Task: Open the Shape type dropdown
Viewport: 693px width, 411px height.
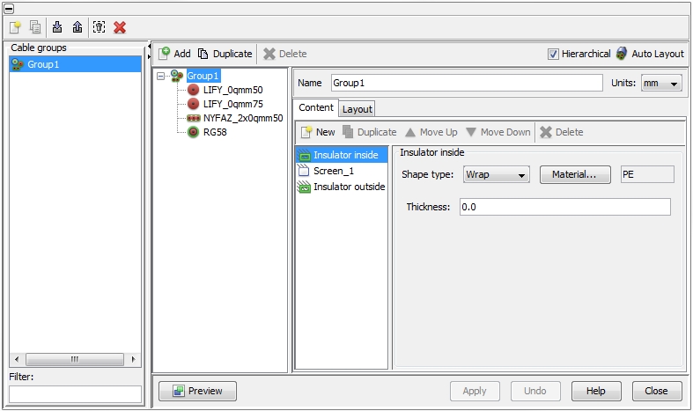Action: pyautogui.click(x=497, y=174)
